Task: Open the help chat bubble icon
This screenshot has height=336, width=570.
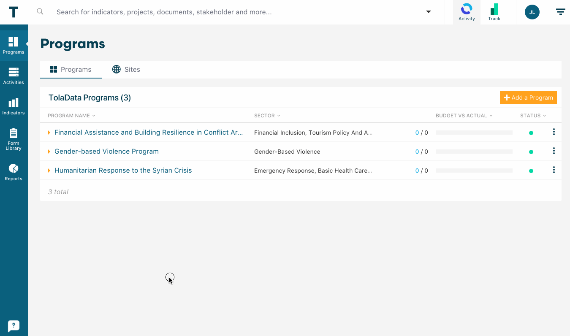Action: [x=14, y=325]
